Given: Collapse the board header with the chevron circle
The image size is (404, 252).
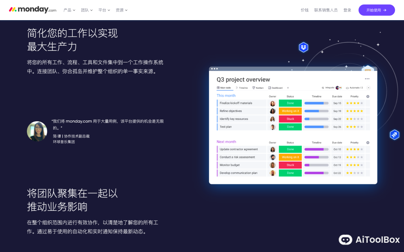Looking at the screenshot, I should [368, 88].
